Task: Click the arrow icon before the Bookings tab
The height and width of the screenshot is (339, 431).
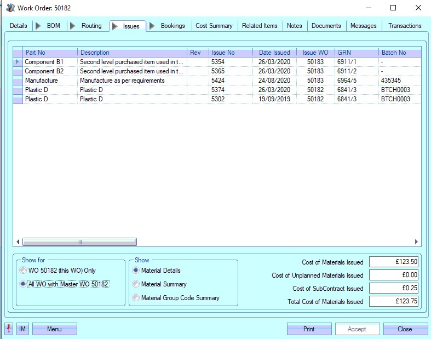Action: tap(152, 26)
